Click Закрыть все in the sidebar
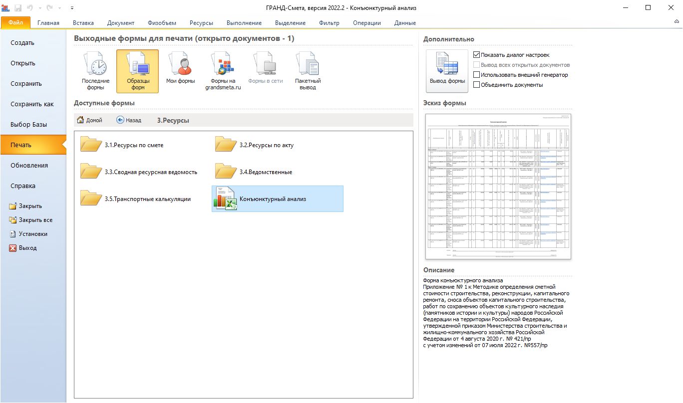Screen dimensions: 683x403 click(31, 220)
